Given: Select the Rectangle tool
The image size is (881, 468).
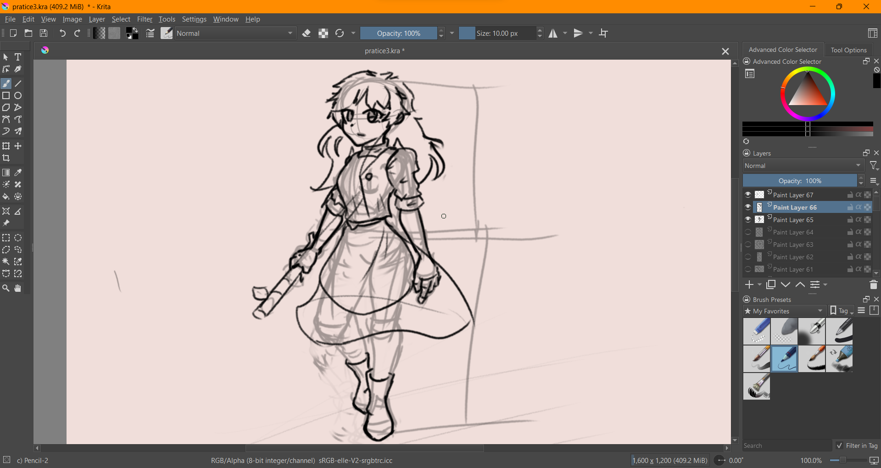Looking at the screenshot, I should coord(6,96).
